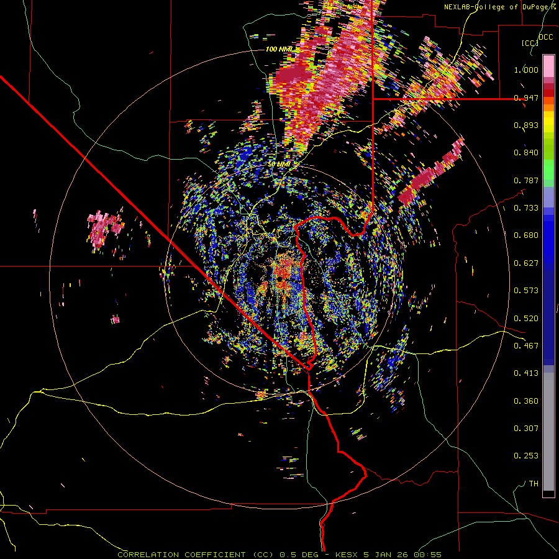559x559 pixels.
Task: Click the DCC text above the legend
Action: tap(545, 37)
